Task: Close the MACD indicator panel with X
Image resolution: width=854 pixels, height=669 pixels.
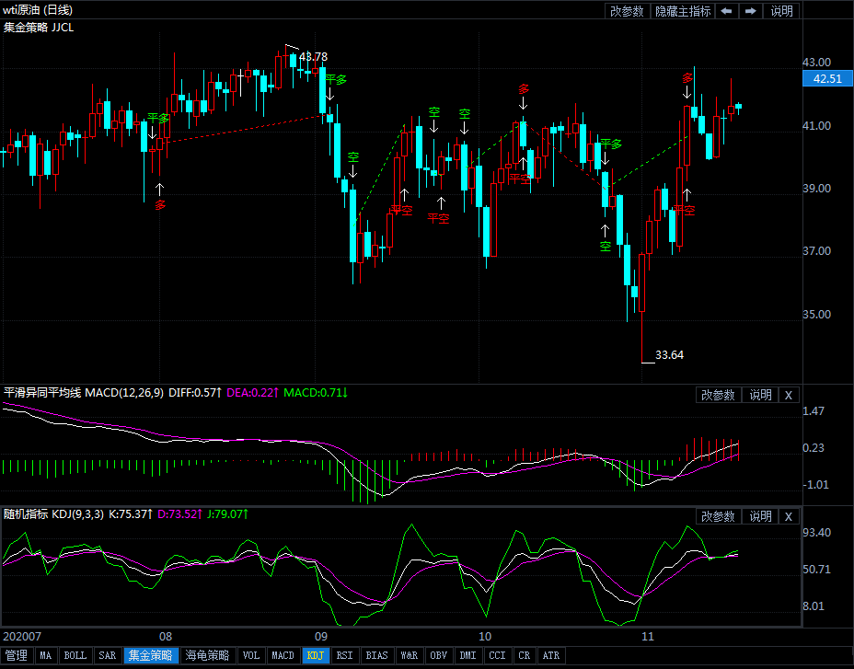Action: pos(788,395)
